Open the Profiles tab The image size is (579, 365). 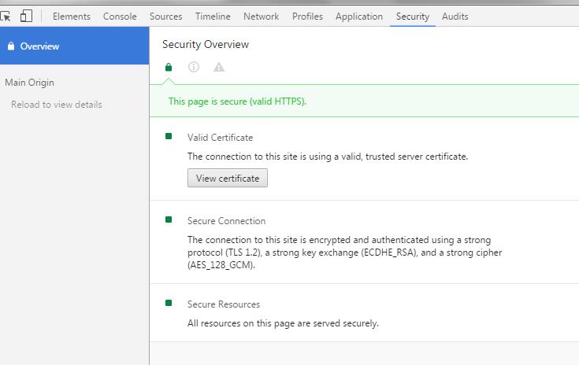(x=307, y=17)
